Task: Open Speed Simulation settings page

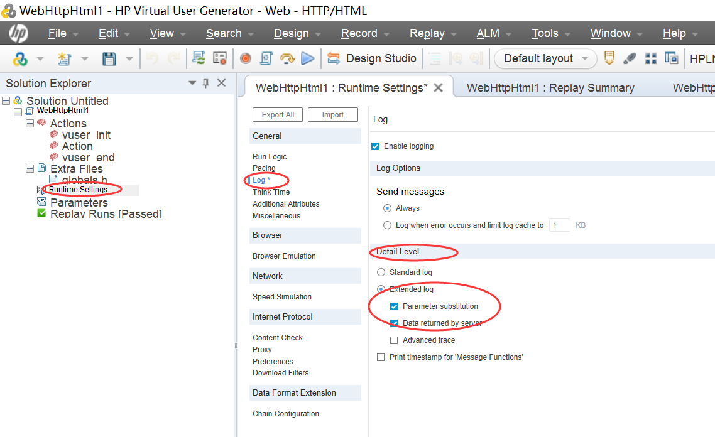Action: [282, 296]
